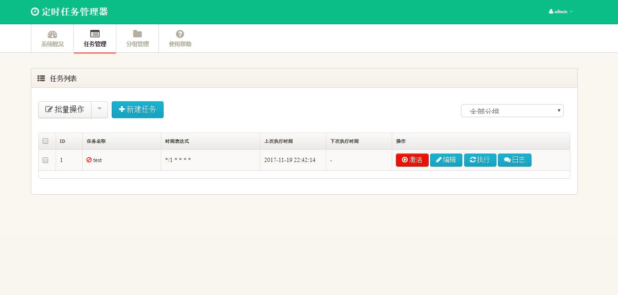This screenshot has width=618, height=295.
Task: Click the red disabled icon next to test
Action: point(89,160)
